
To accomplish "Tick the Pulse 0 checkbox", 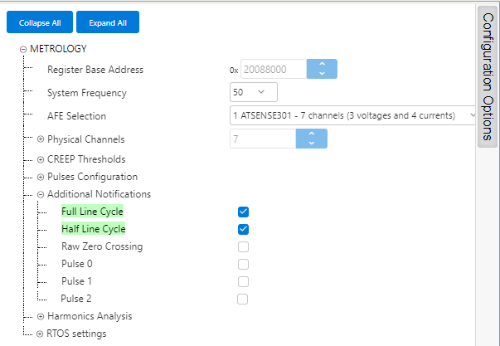I will click(243, 264).
